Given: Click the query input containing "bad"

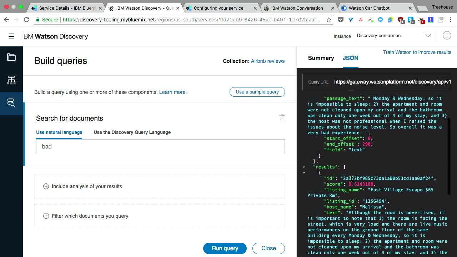Looking at the screenshot, I should 160,147.
